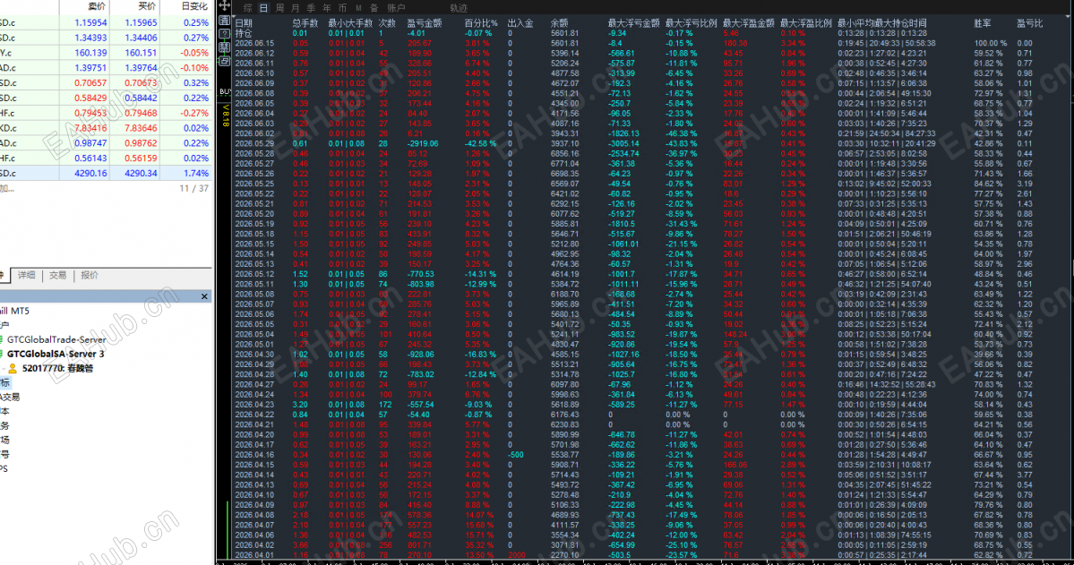Viewport: 1074px width, 565px height.
Task: Click the 卖价 header in Market Watch
Action: pos(98,6)
